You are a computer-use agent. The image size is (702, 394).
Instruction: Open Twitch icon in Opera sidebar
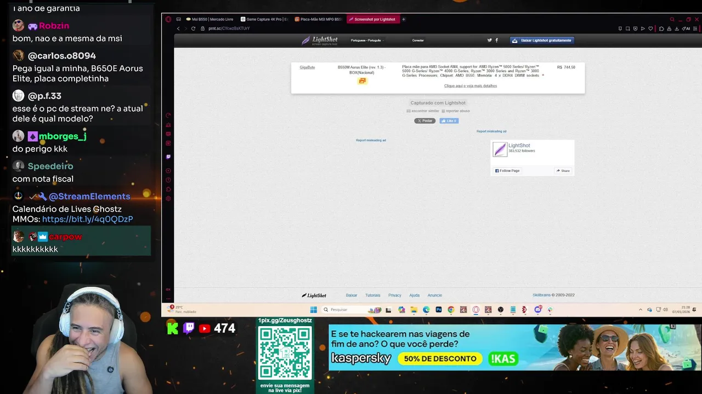click(x=168, y=157)
